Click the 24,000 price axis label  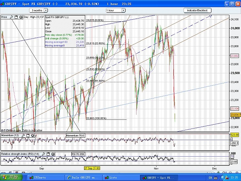tap(235, 28)
